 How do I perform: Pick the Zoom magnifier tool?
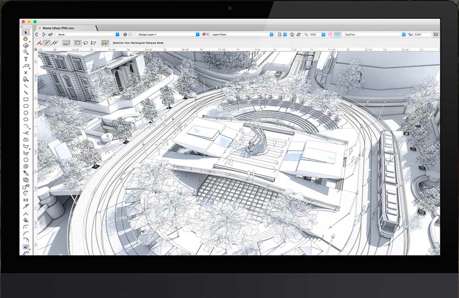click(26, 52)
